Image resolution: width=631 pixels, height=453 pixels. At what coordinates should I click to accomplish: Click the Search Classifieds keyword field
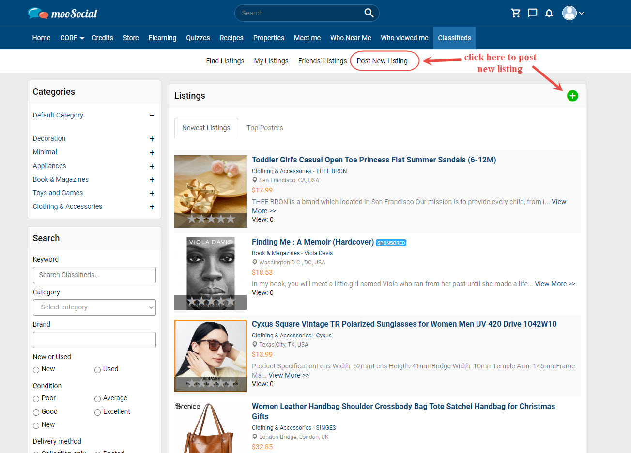tap(94, 275)
